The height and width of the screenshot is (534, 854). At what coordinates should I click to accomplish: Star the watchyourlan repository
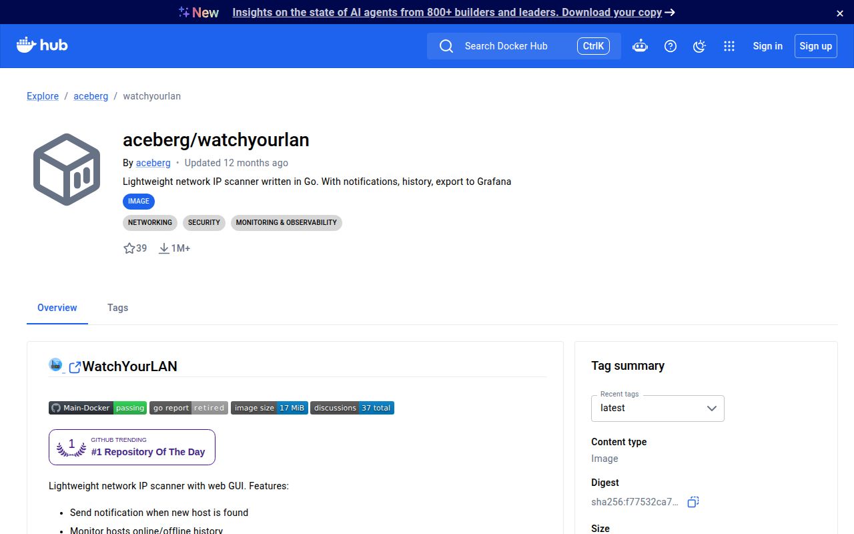tap(129, 248)
